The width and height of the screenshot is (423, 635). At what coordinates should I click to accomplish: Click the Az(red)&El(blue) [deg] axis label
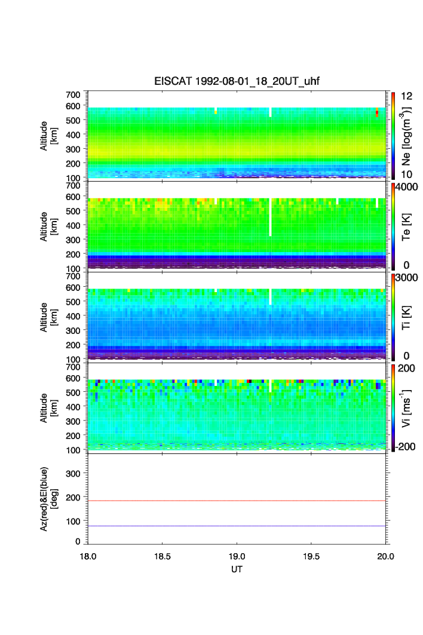48,499
